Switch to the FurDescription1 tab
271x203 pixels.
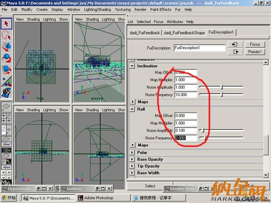[221, 32]
